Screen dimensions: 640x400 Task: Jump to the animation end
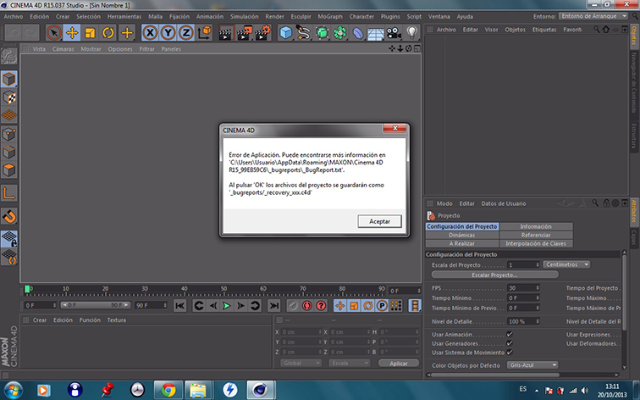274,306
